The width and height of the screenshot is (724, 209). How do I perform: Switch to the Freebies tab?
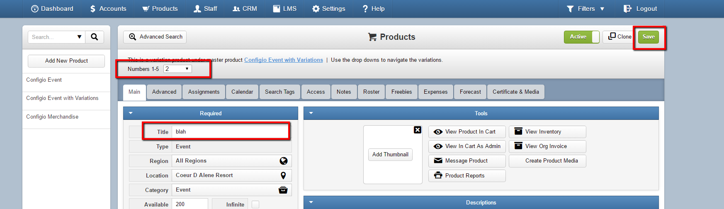[402, 92]
